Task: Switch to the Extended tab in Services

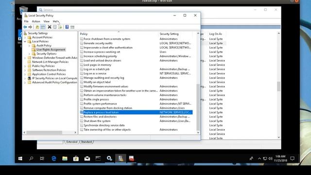Action: coord(71,142)
